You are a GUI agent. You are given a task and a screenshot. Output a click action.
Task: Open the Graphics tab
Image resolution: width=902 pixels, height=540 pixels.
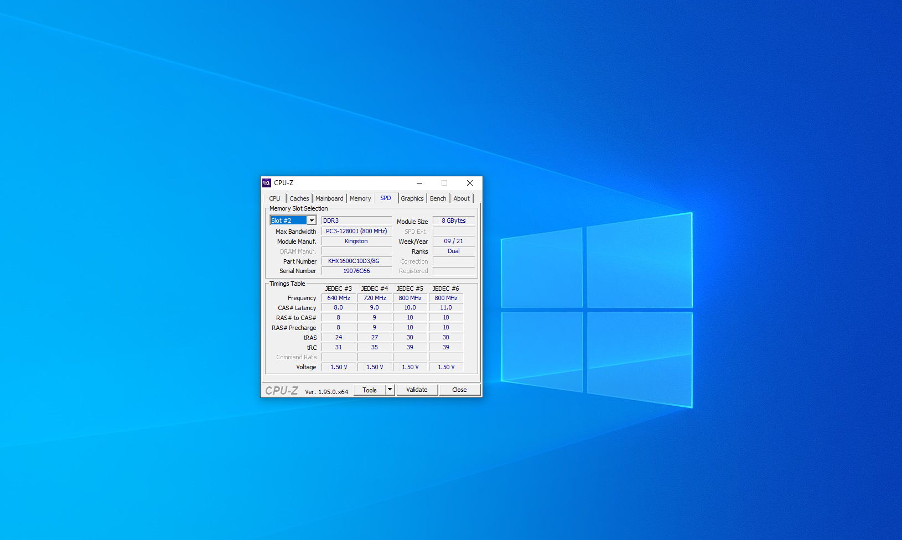click(412, 198)
